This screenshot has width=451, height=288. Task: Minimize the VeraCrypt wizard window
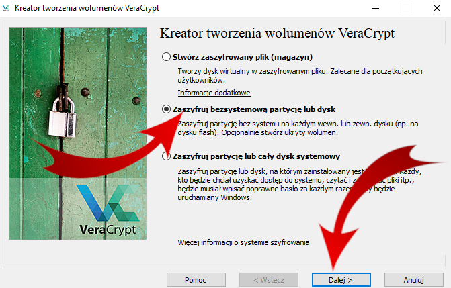tap(376, 8)
